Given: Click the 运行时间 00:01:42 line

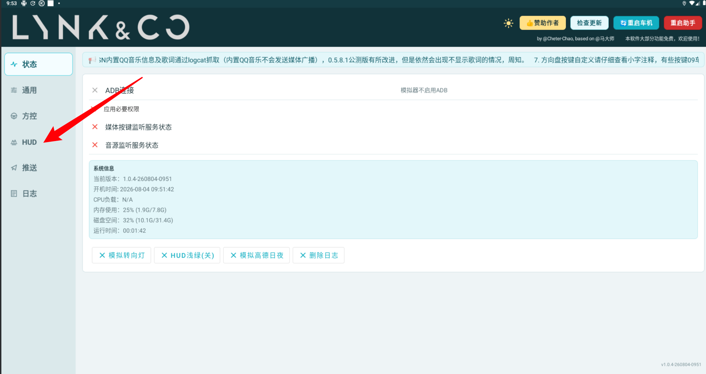Looking at the screenshot, I should point(119,231).
